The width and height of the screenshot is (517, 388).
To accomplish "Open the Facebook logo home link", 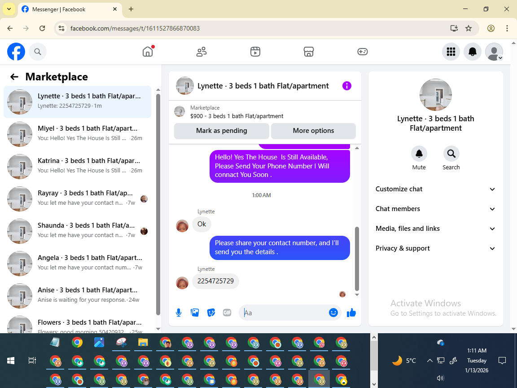I will (x=16, y=52).
